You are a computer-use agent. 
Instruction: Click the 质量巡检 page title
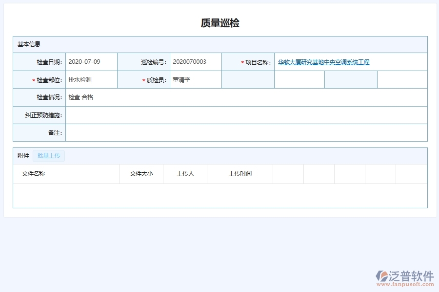219,22
